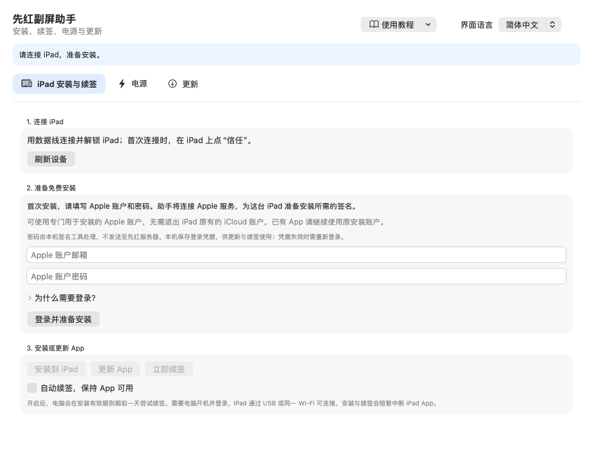Click the 先红副屏助手 app title
Viewport: 593px width, 454px height.
44,18
